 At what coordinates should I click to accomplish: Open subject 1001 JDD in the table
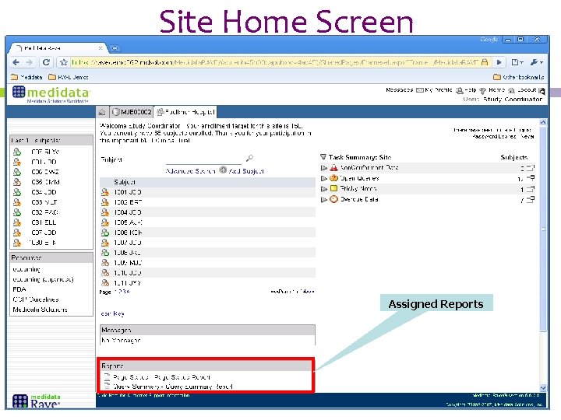[x=128, y=192]
